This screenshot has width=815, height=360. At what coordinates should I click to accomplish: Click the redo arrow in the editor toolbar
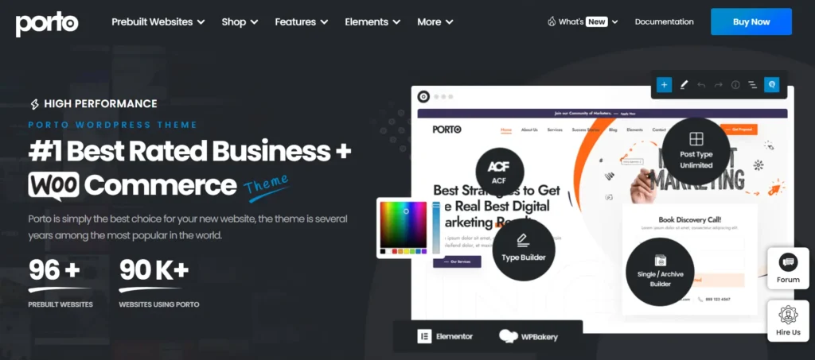coord(719,84)
